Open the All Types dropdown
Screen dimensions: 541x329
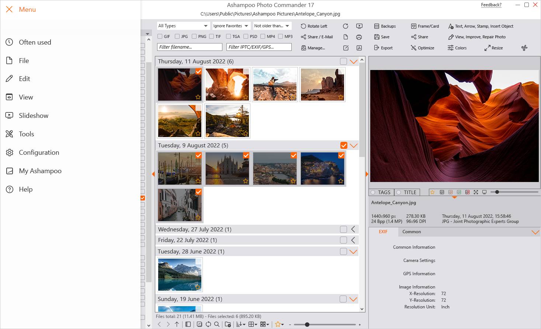183,25
